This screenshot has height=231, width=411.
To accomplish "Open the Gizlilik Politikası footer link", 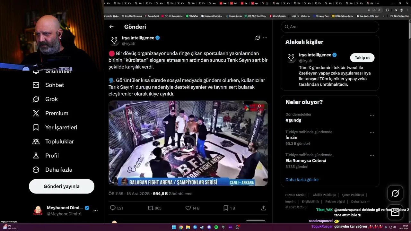I will [324, 195].
